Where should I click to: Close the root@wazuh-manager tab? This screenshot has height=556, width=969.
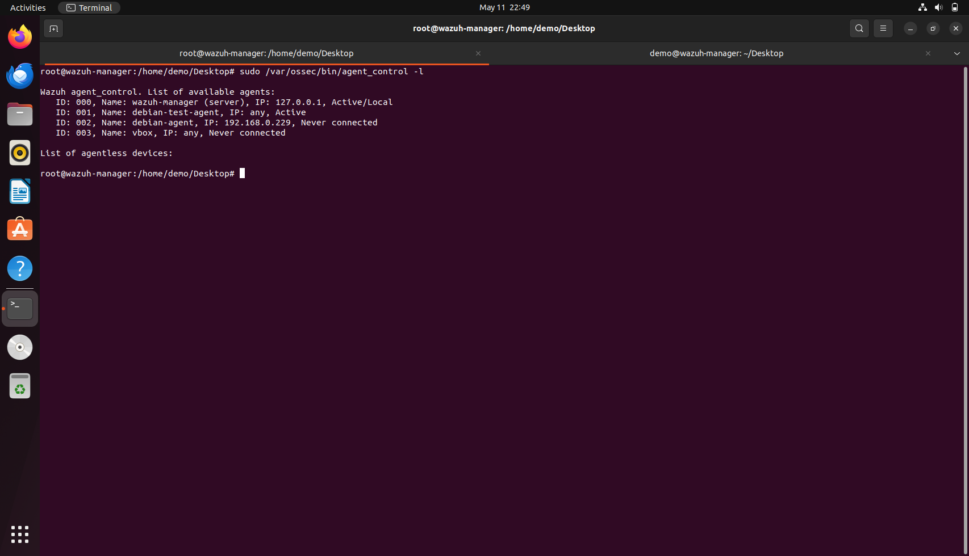click(x=478, y=53)
